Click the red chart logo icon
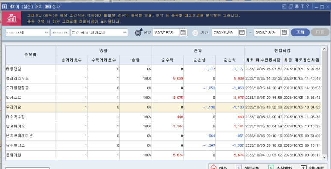This screenshot has width=331, height=169. point(12,18)
